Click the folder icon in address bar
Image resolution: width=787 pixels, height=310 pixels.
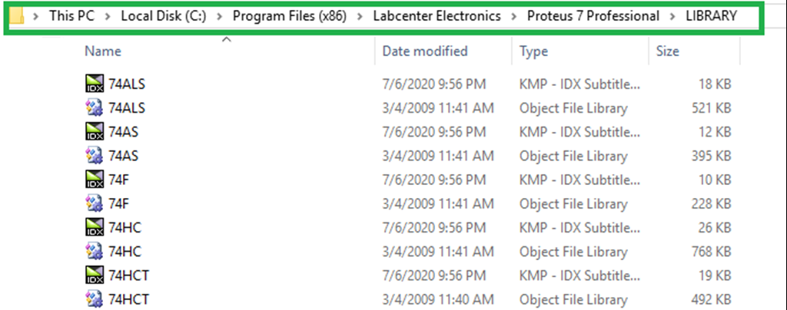[x=17, y=15]
